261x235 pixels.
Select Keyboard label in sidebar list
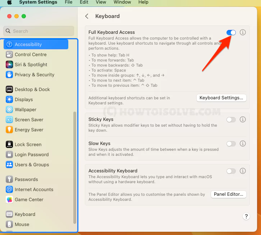(25, 214)
